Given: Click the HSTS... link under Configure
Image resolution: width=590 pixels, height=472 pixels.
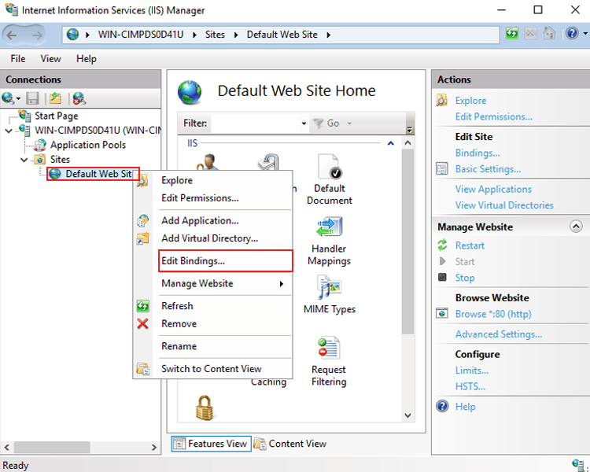Looking at the screenshot, I should pyautogui.click(x=470, y=386).
